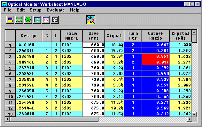
Task: Open the File menu
Action: (7, 10)
